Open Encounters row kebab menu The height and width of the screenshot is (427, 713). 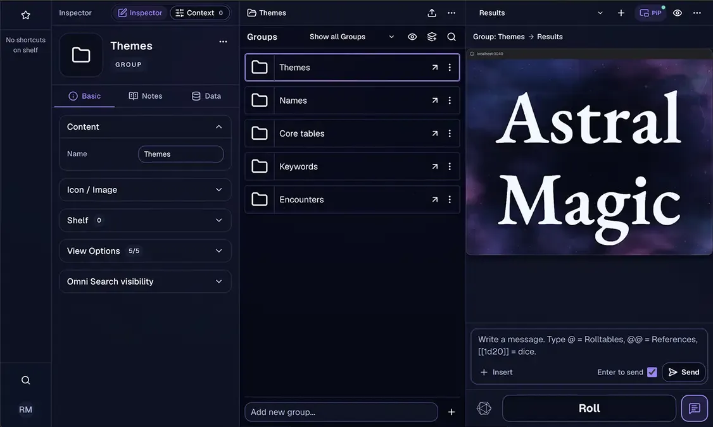tap(450, 199)
